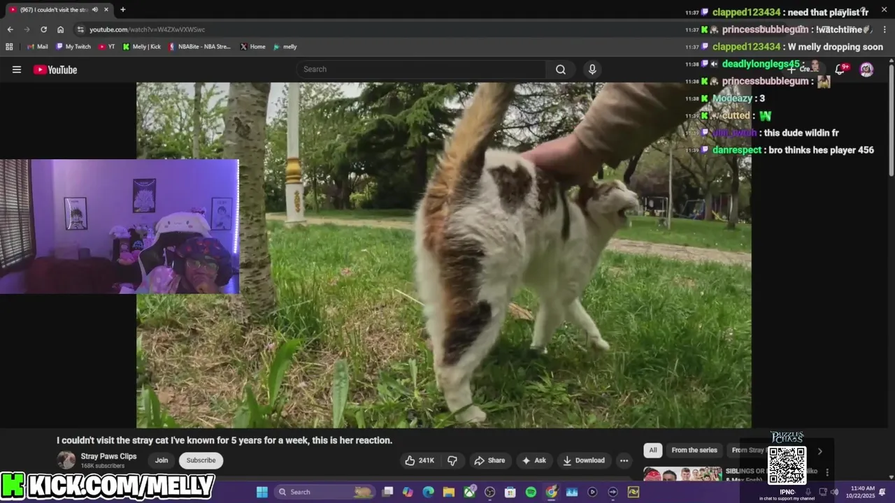Like the video with 241K thumbs up
This screenshot has width=895, height=503.
tap(420, 460)
